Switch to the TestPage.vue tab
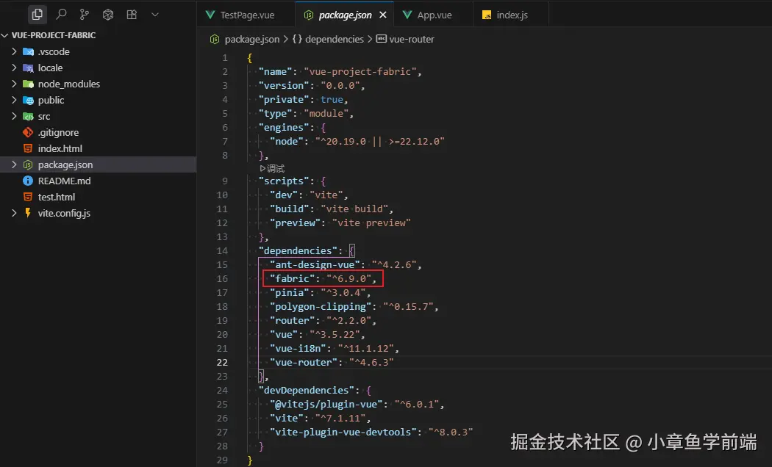 247,15
